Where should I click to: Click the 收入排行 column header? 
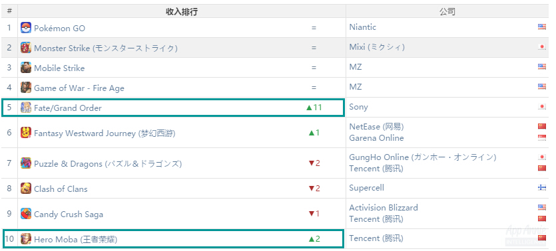pos(182,12)
